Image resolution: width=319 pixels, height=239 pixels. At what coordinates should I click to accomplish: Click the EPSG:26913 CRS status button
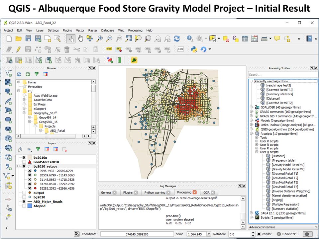point(288,234)
